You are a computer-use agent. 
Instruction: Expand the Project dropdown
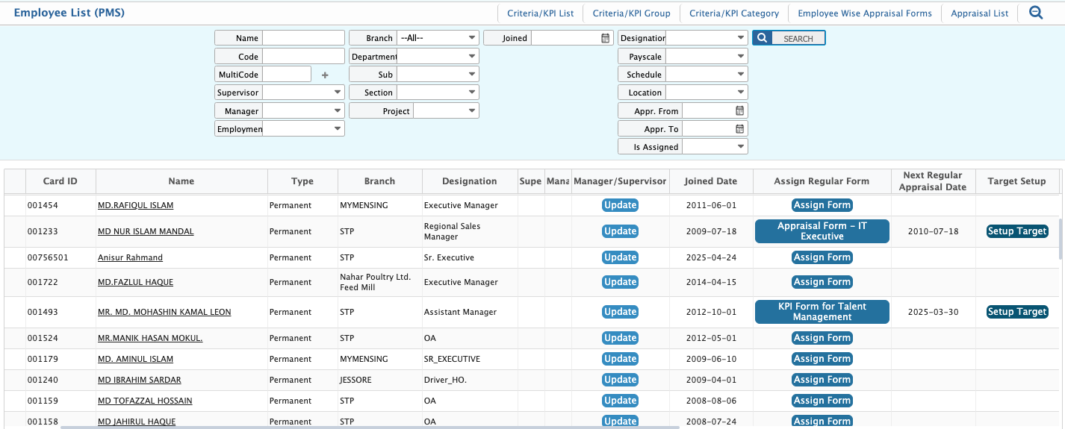[x=446, y=111]
